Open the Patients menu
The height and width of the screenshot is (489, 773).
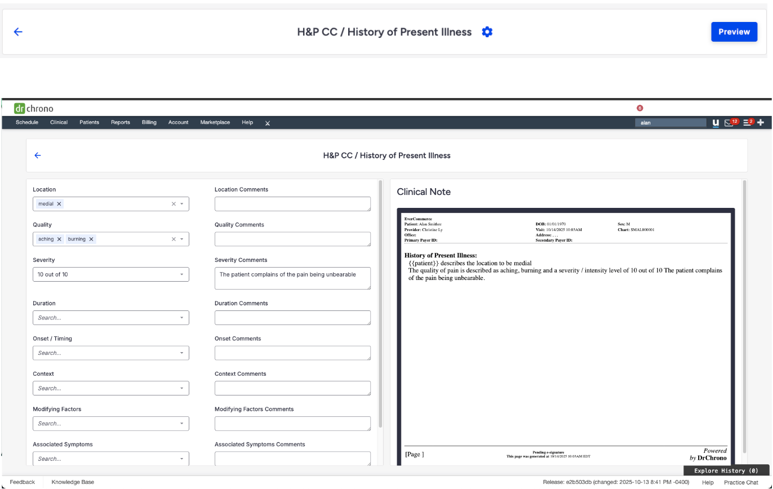click(89, 122)
